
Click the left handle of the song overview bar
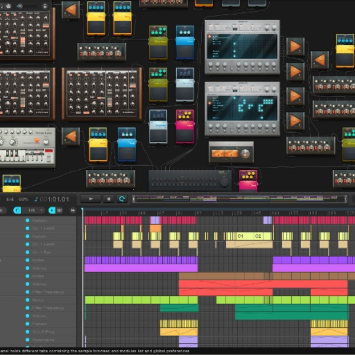tap(134, 199)
